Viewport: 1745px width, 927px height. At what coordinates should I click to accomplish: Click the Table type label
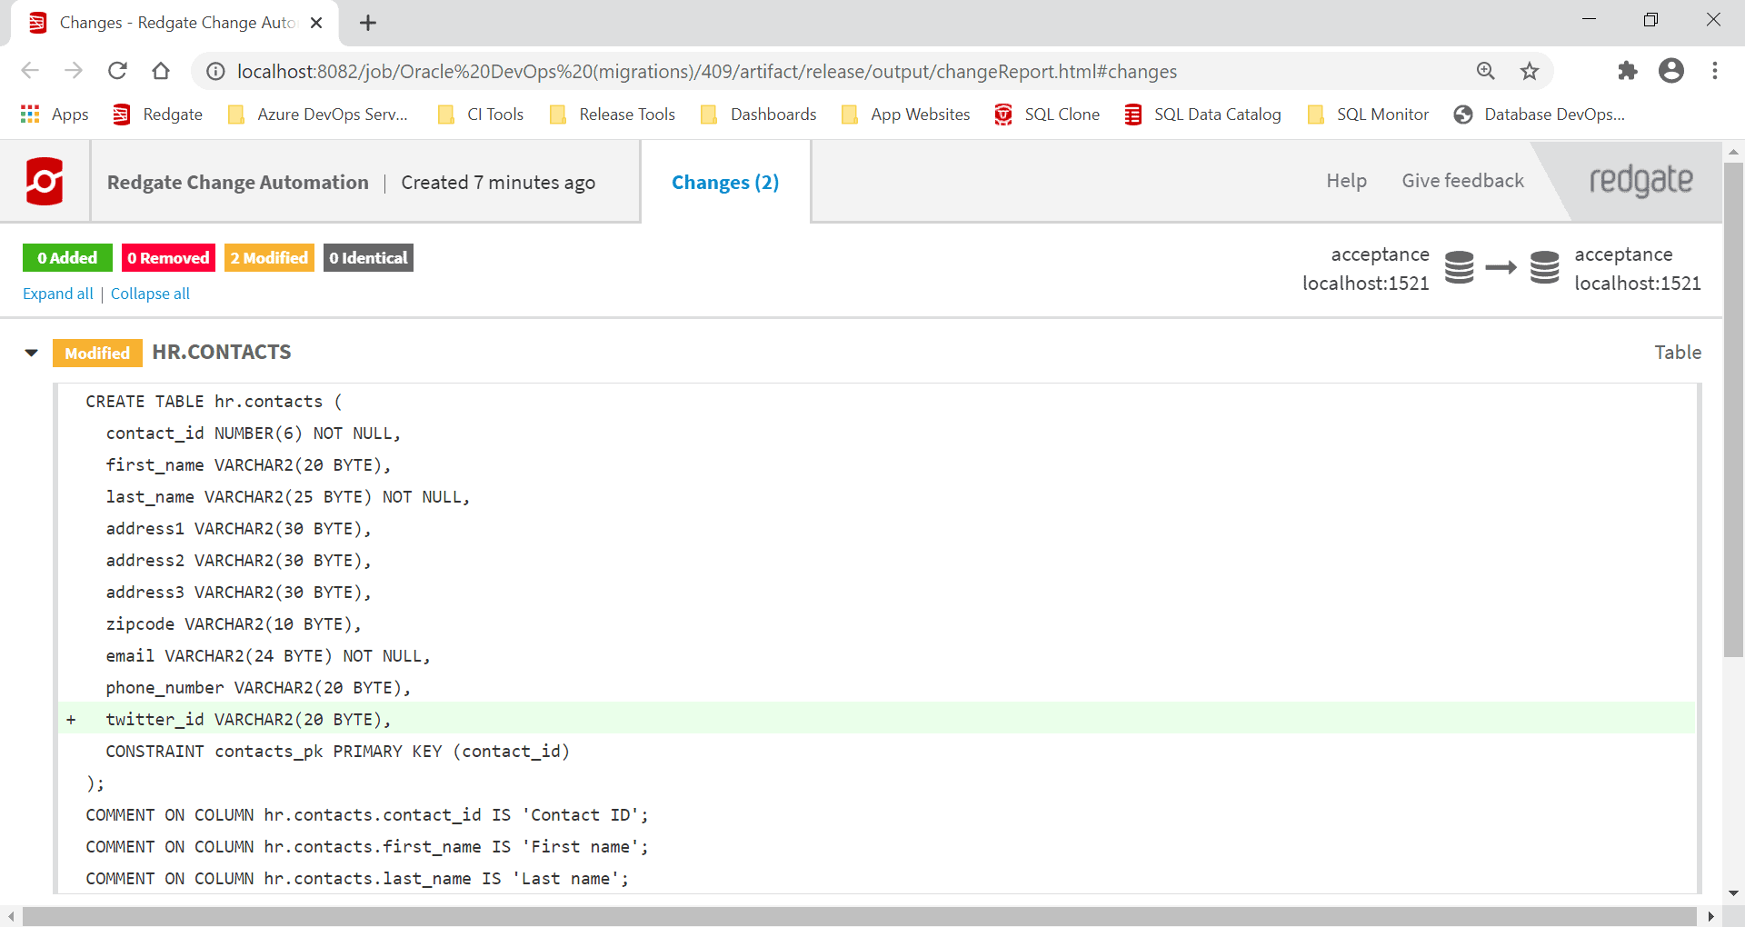pyautogui.click(x=1678, y=353)
